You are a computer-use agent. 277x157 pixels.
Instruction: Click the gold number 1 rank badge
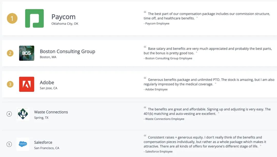[x=12, y=18]
